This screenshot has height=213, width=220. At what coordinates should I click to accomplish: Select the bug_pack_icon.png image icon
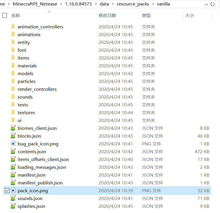[13, 144]
